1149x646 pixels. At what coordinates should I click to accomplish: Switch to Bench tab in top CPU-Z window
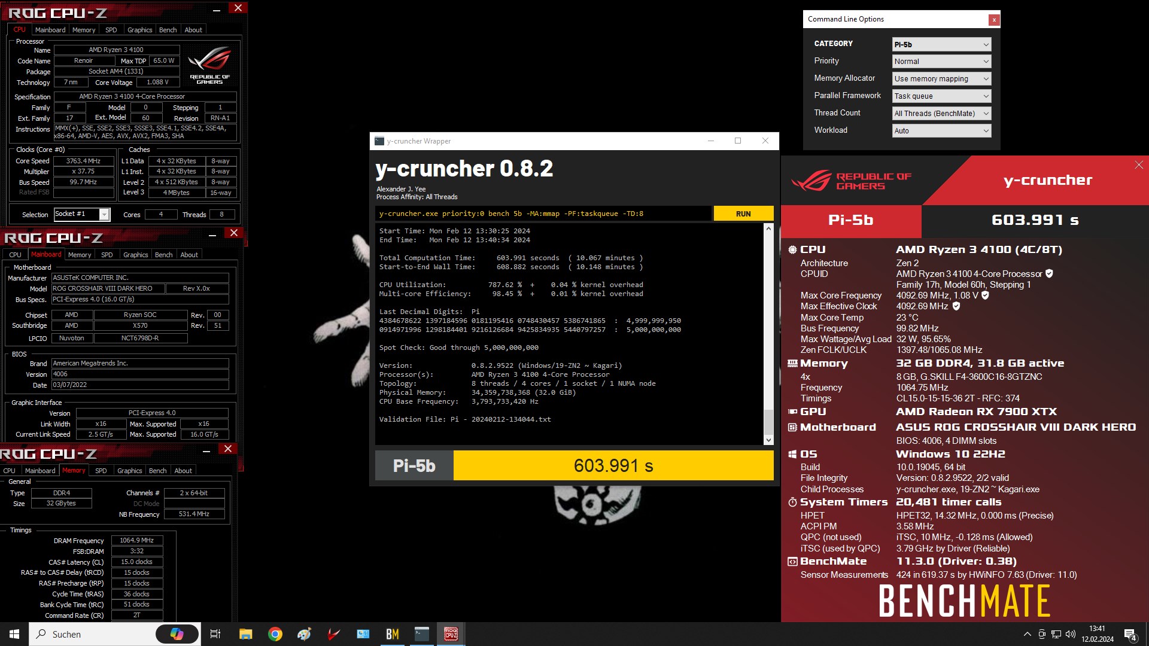click(168, 30)
